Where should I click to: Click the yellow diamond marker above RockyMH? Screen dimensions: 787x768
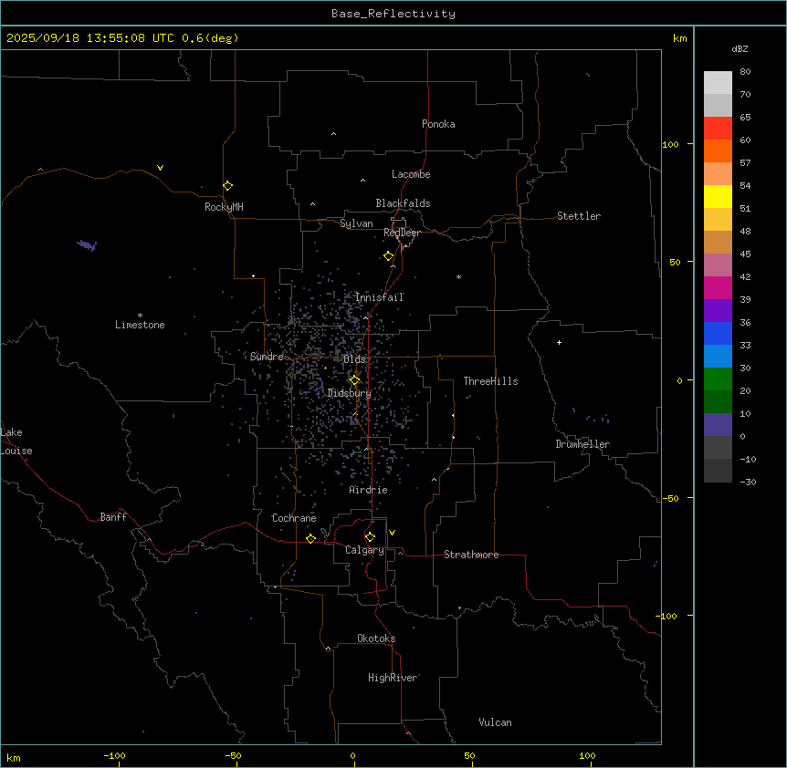click(x=227, y=185)
